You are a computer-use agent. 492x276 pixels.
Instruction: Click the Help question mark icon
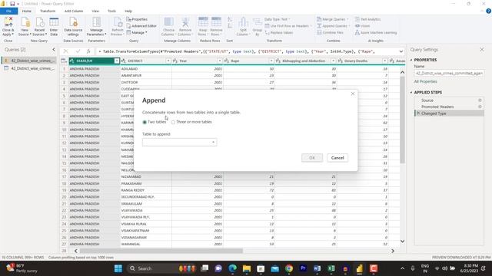pyautogui.click(x=488, y=11)
